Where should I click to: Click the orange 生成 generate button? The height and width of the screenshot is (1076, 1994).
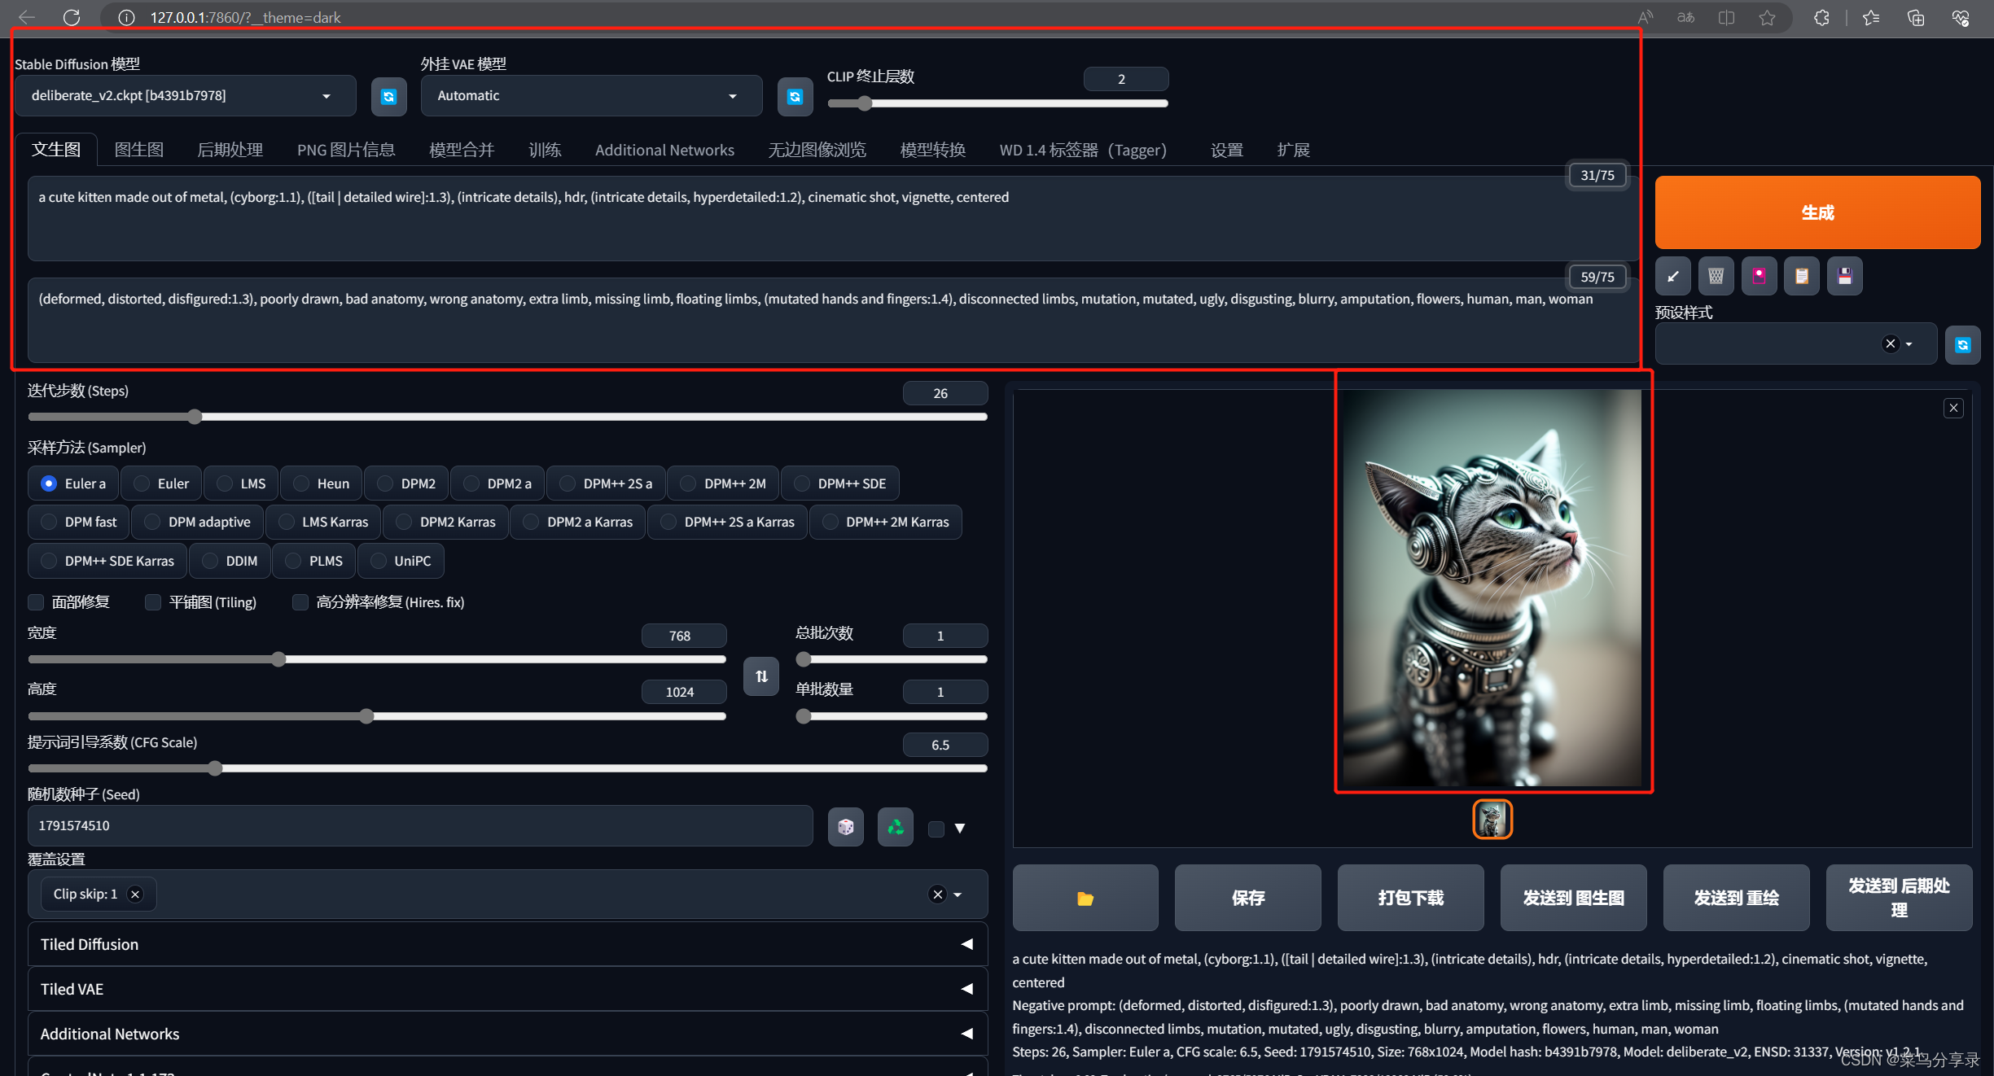(1817, 212)
